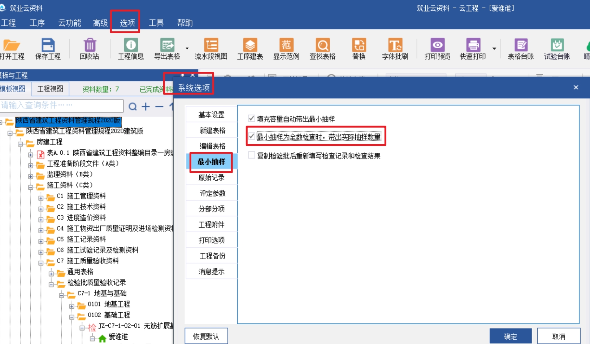
Task: View 工程信息 project info
Action: coord(131,49)
